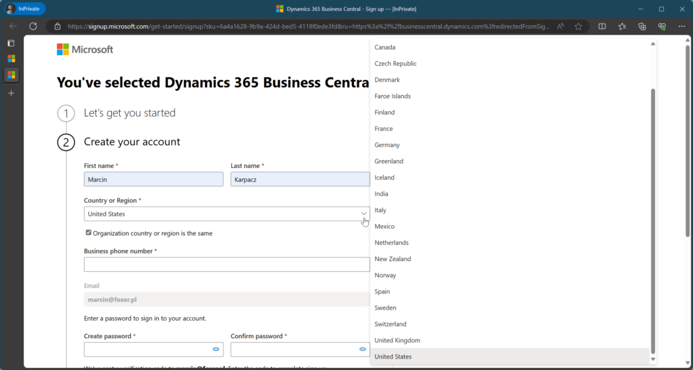Viewport: 693px width, 370px height.
Task: Choose United Kingdom in the country list
Action: [397, 340]
